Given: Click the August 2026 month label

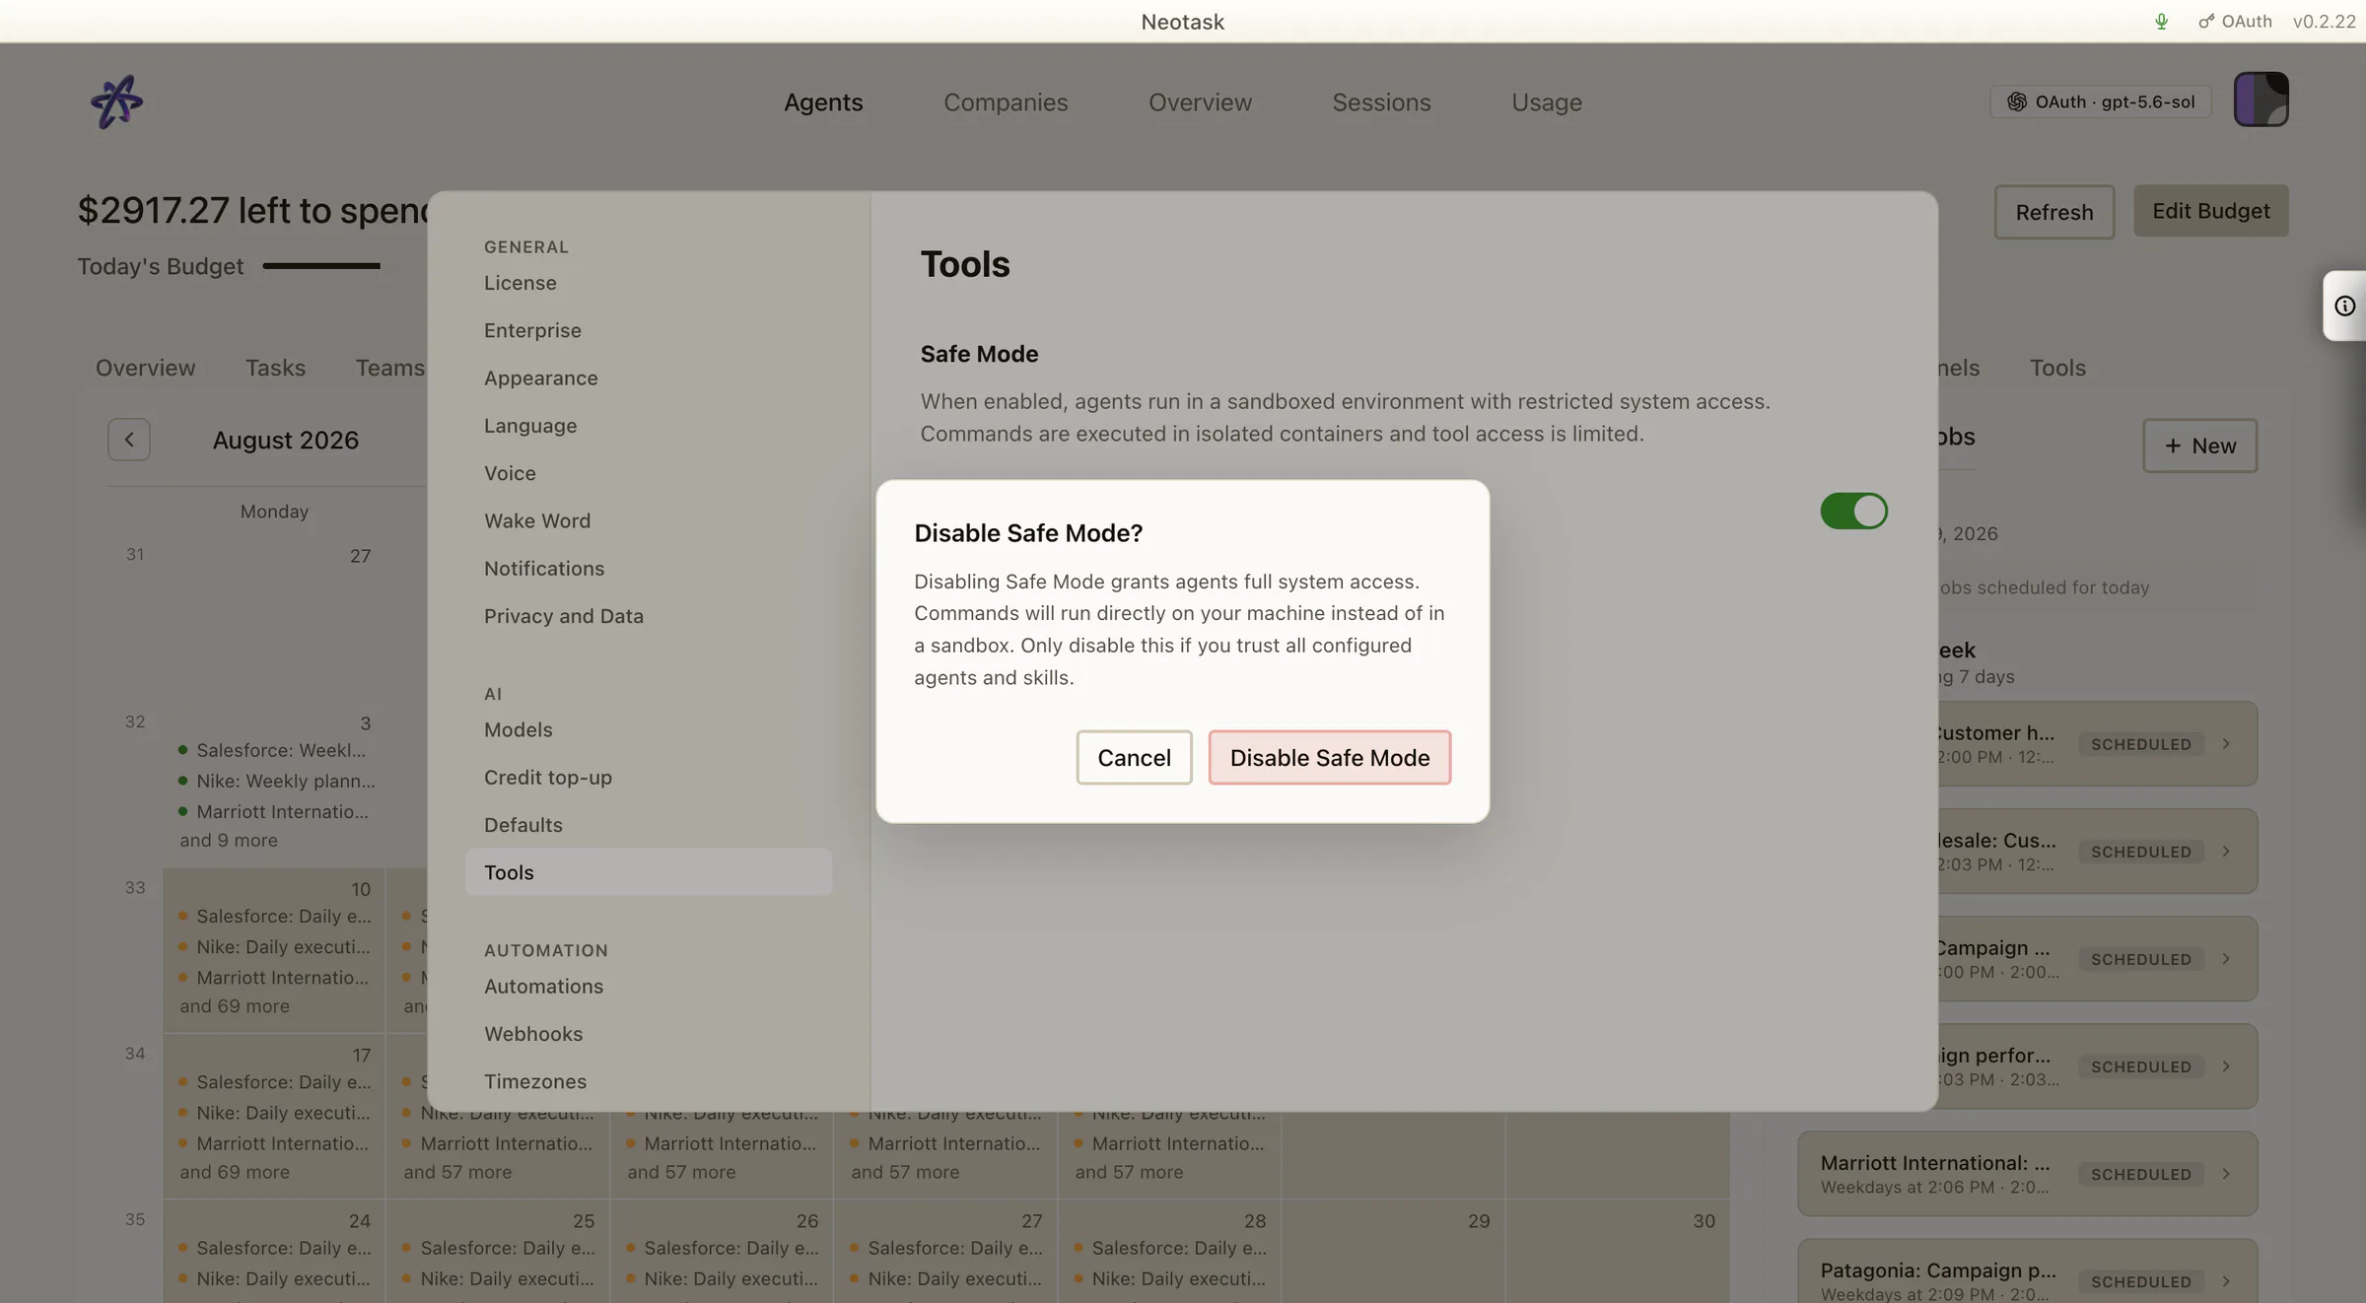Looking at the screenshot, I should (286, 440).
